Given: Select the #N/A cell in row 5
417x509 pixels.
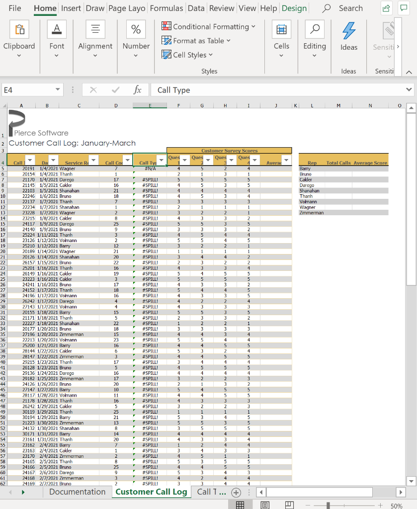Looking at the screenshot, I should tap(150, 169).
